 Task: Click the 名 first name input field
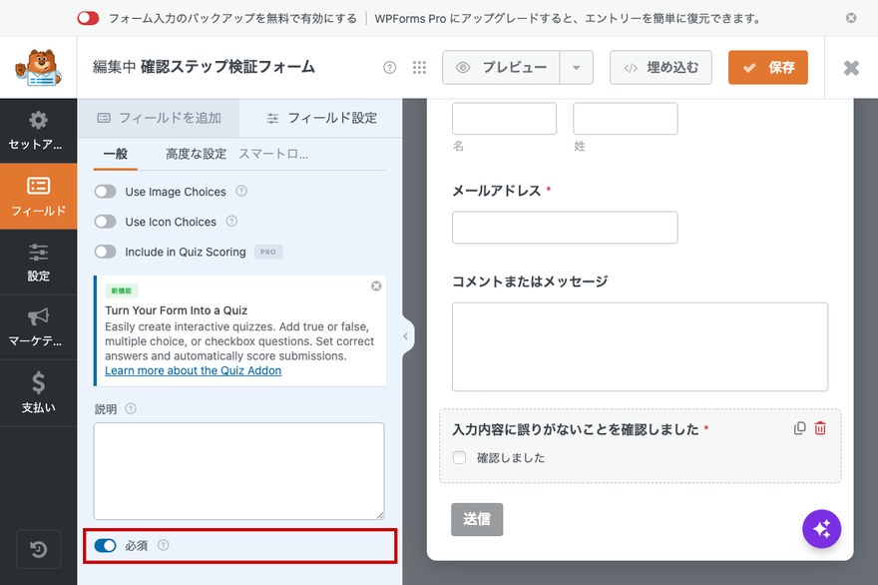pos(504,118)
